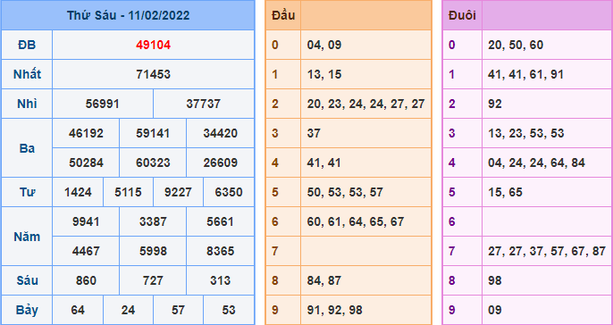Image resolution: width=613 pixels, height=325 pixels.
Task: Select the Tư prize number 9227
Action: point(178,192)
